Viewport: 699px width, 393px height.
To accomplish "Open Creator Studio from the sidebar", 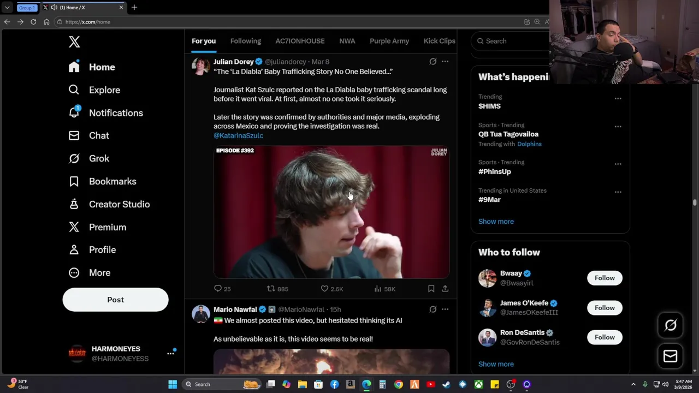I will pos(109,204).
